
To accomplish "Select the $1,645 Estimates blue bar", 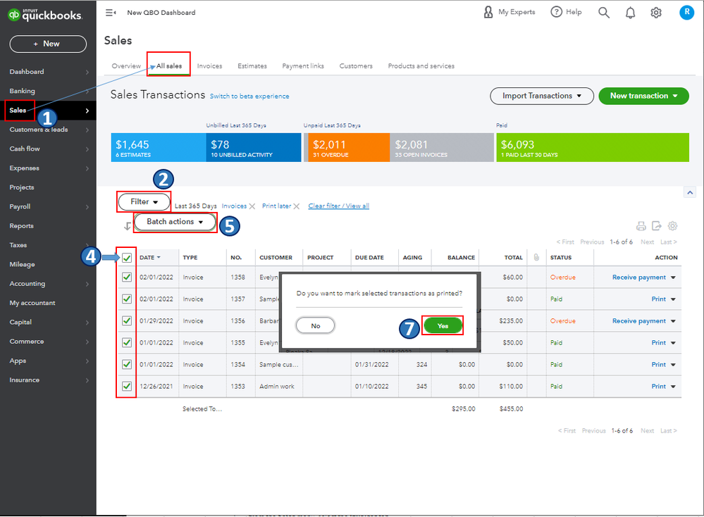I will tap(159, 147).
